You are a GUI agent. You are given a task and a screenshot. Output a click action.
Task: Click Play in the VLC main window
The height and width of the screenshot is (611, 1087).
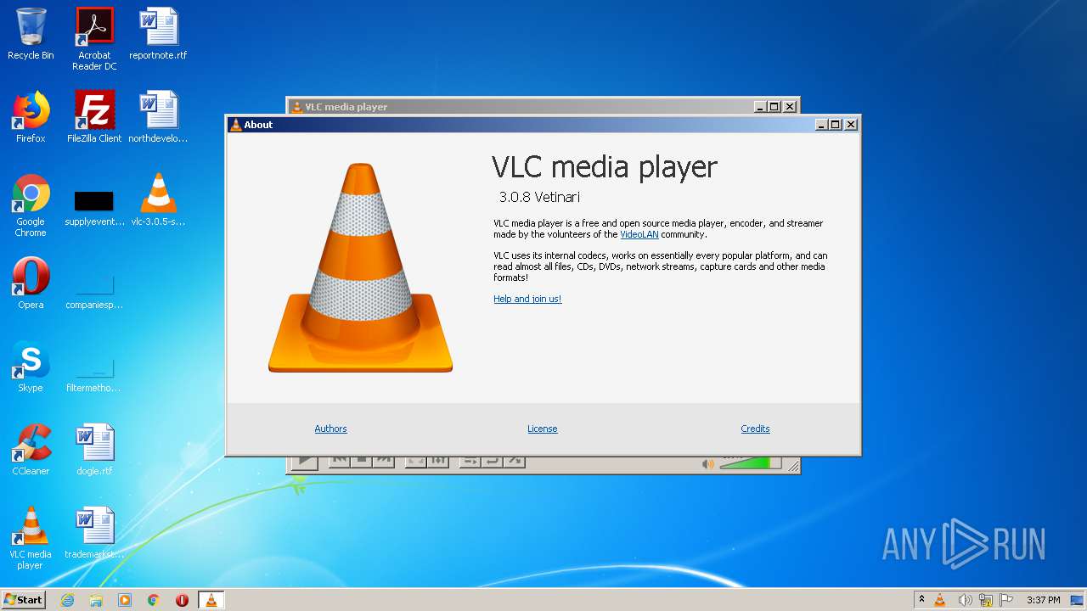[x=304, y=462]
